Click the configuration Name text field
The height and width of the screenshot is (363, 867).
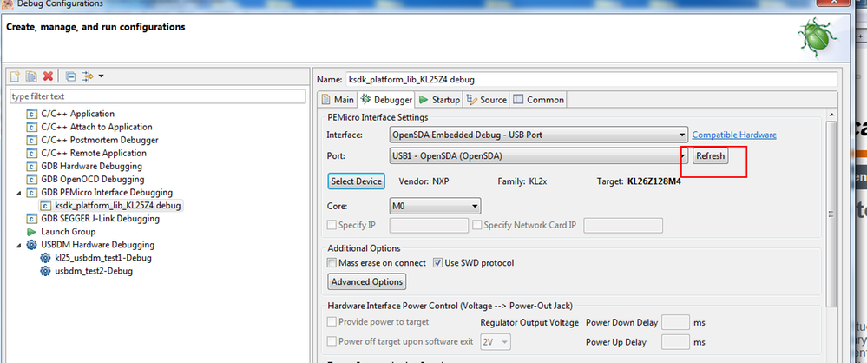pos(592,79)
